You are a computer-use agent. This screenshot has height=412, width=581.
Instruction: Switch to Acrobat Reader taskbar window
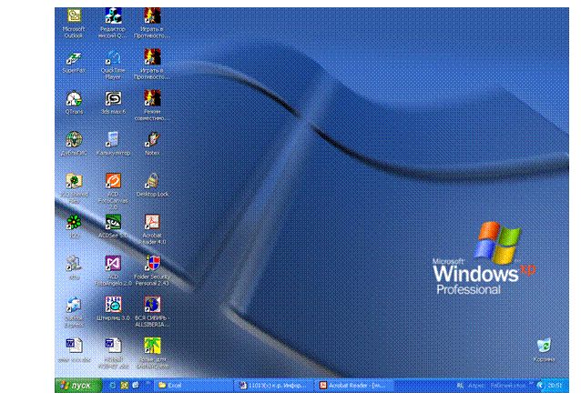pyautogui.click(x=355, y=386)
